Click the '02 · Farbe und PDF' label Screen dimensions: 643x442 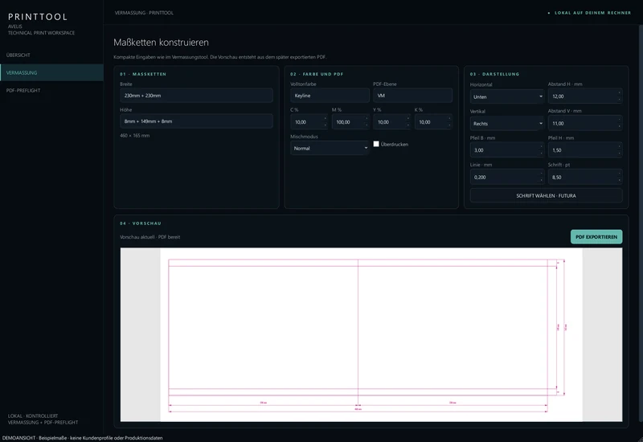click(317, 74)
